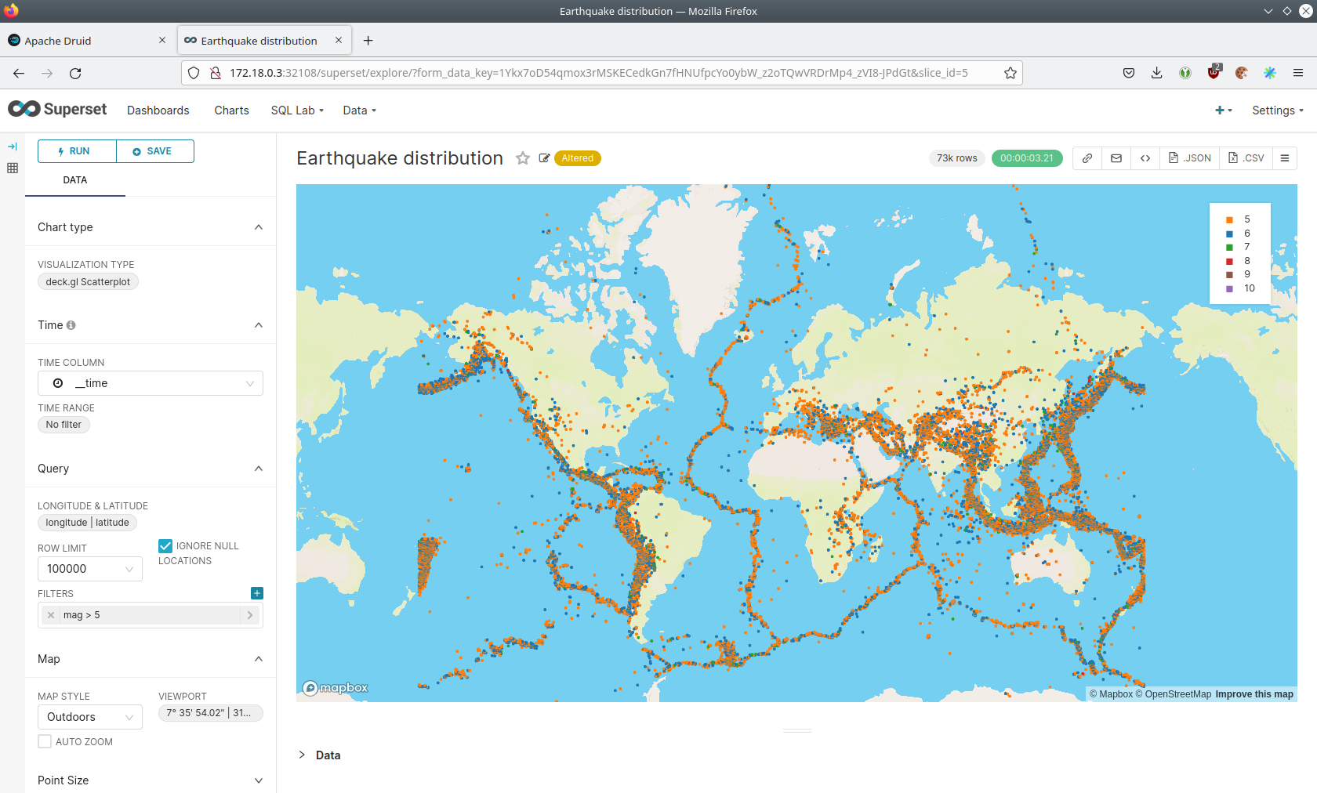Add a new filter with plus icon
Viewport: 1317px width, 793px height.
(257, 593)
